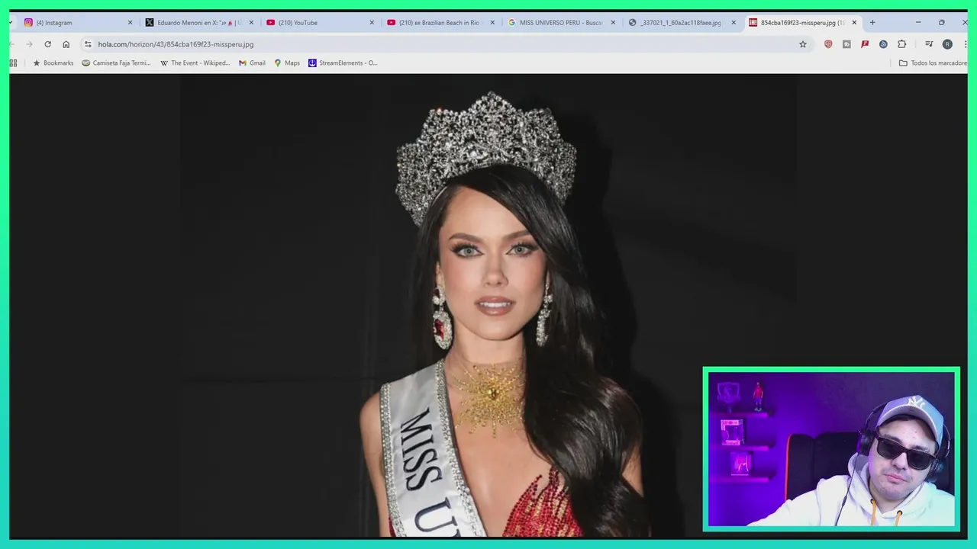Open the Chrome three-dot menu
The width and height of the screenshot is (977, 549).
tap(965, 44)
